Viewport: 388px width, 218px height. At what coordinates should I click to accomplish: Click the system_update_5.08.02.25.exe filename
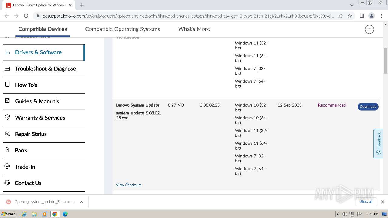tap(139, 115)
